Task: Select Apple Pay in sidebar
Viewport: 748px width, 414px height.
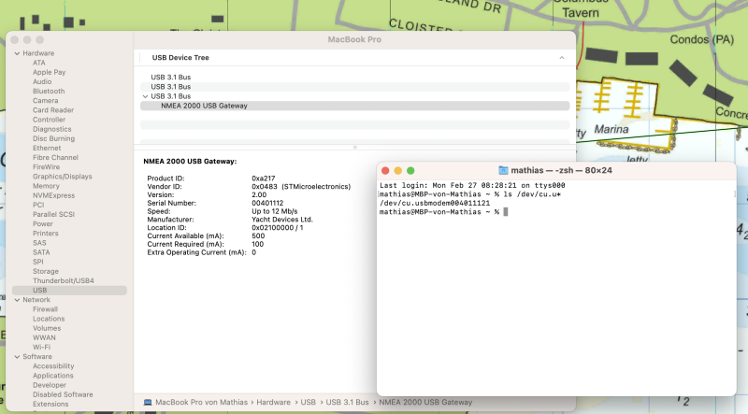Action: (50, 73)
